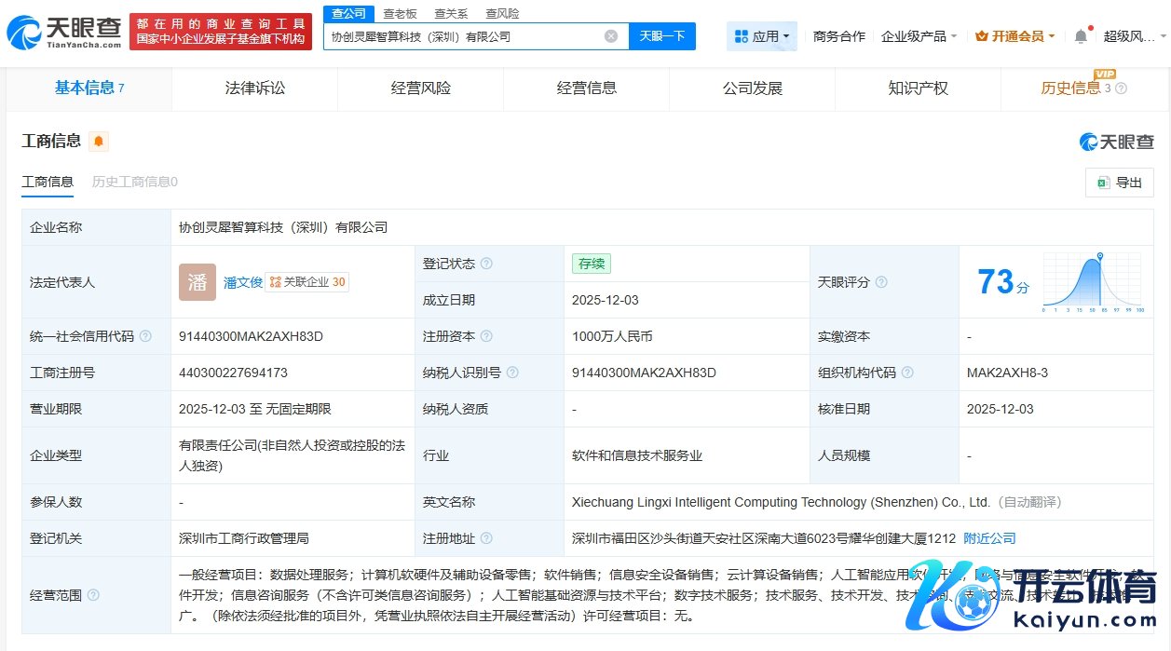Click help icon next to 登记状态
1171x651 pixels.
486,264
